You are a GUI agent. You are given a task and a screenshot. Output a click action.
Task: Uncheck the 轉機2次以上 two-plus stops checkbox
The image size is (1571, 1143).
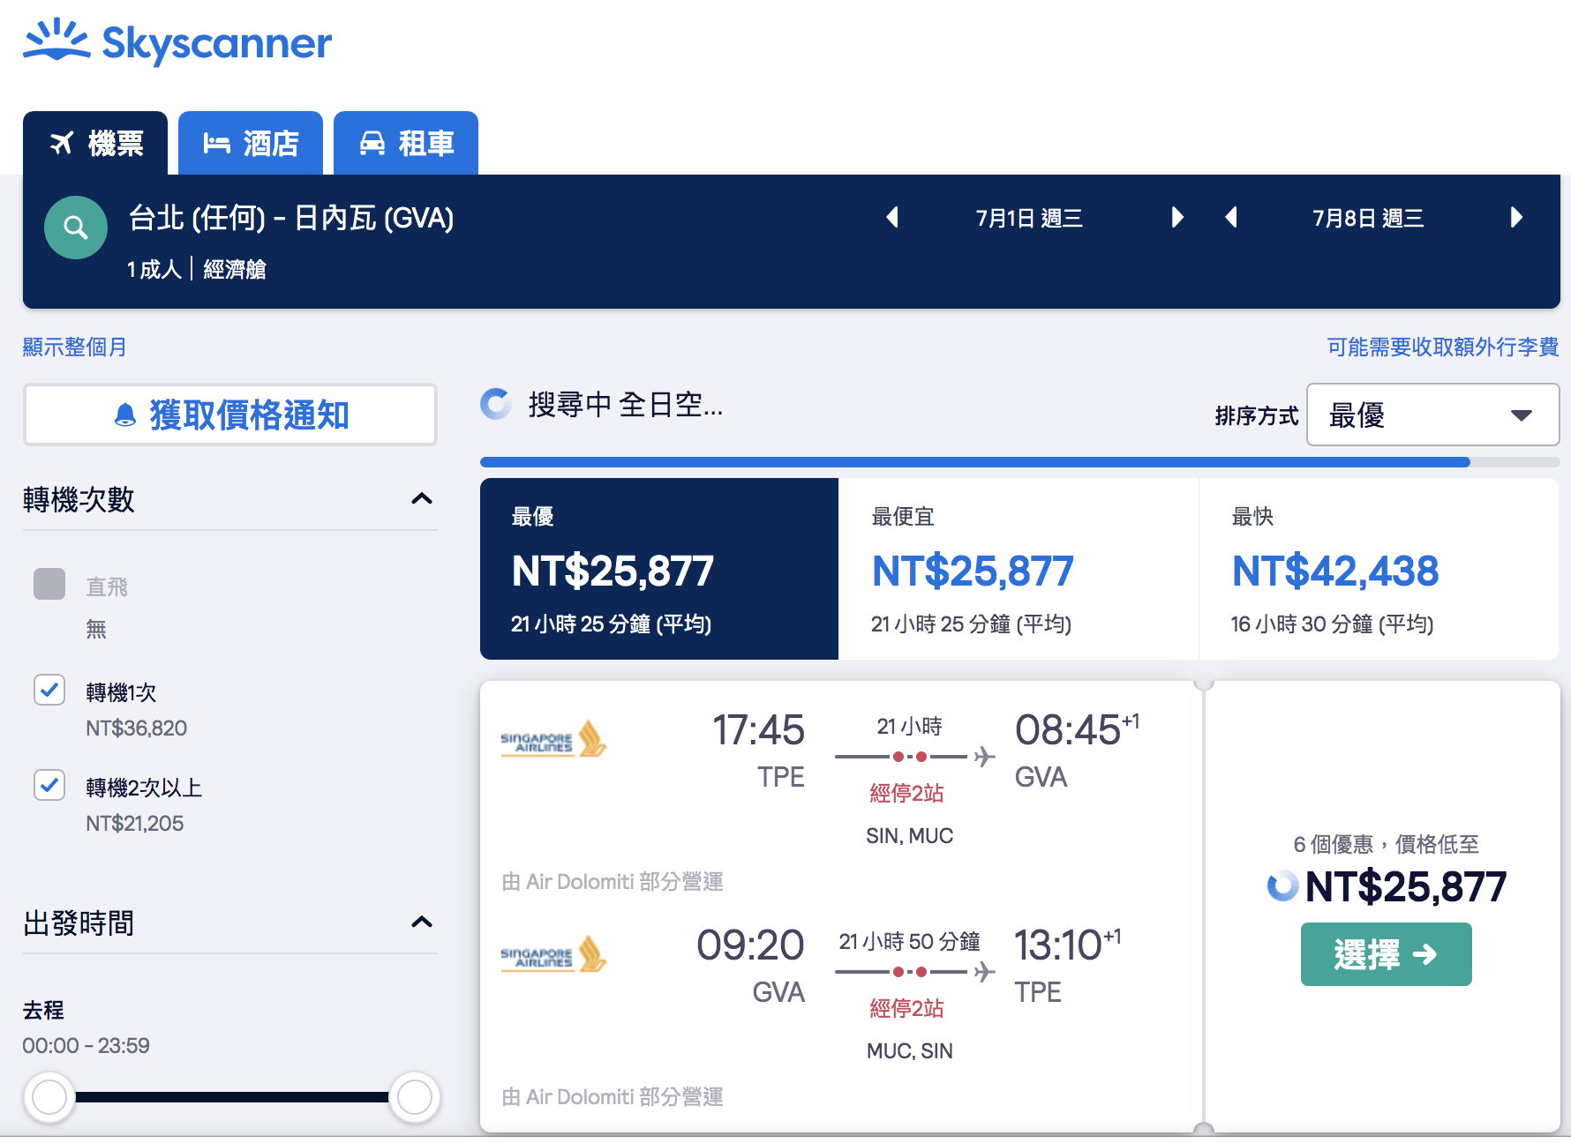(x=49, y=785)
